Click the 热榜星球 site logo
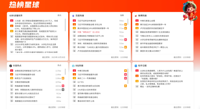 coord(24,5)
